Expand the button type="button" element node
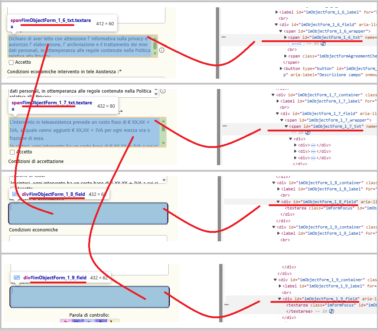Viewport: 378px width, 331px height. 281,68
